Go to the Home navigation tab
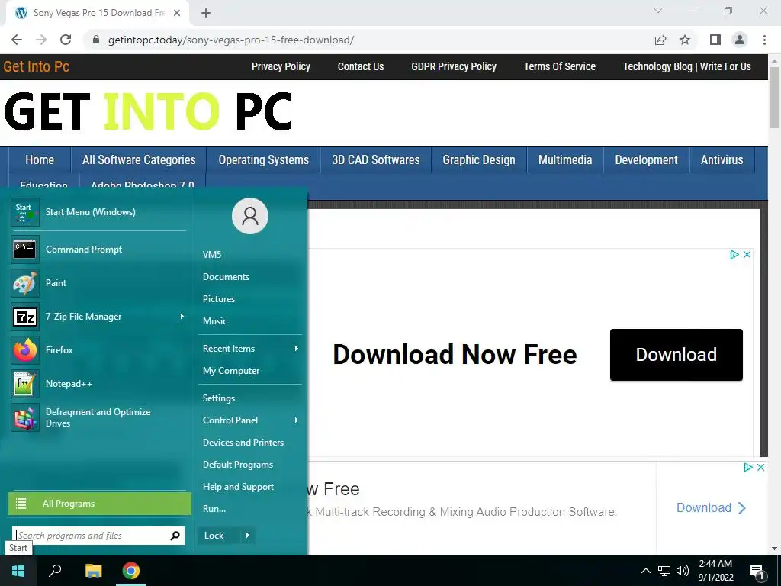781x586 pixels. pos(40,160)
